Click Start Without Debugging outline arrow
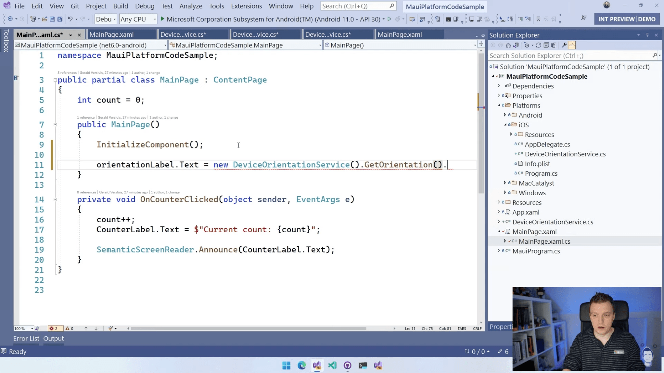 point(389,19)
